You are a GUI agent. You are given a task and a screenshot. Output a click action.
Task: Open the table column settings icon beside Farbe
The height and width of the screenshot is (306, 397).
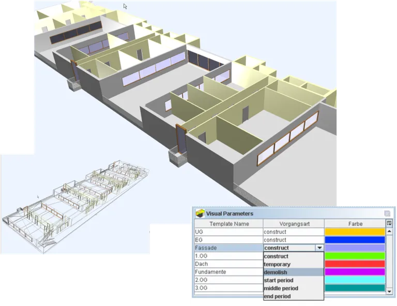[389, 224]
